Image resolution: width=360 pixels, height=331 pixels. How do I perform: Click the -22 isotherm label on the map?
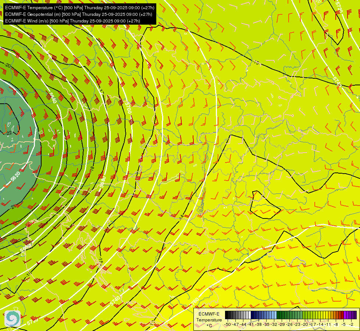tap(9, 133)
